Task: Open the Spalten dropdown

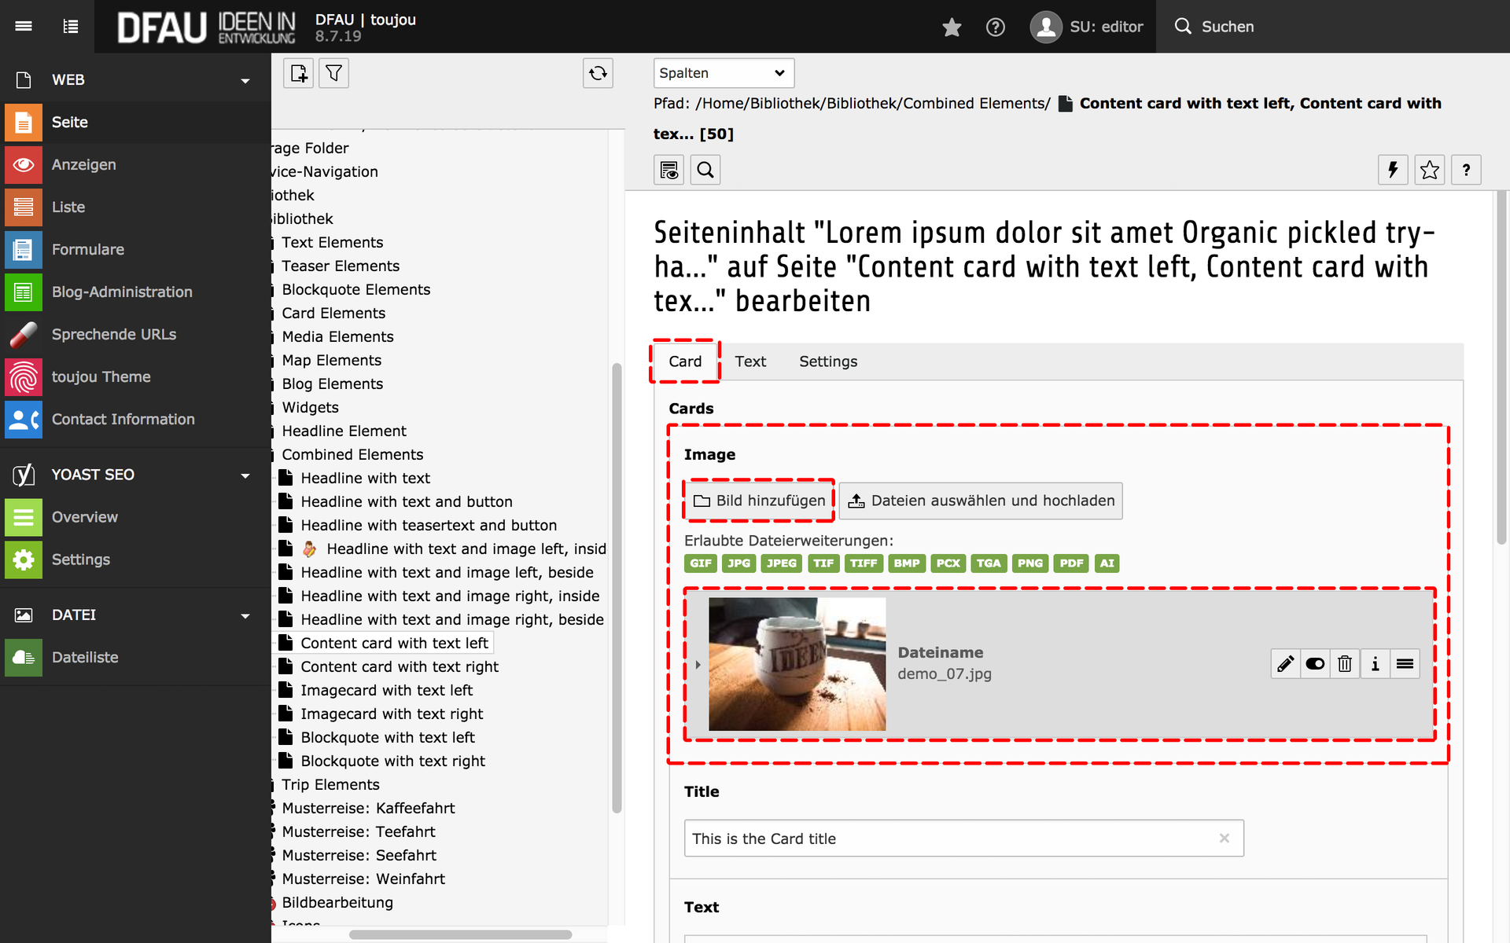Action: coord(723,73)
